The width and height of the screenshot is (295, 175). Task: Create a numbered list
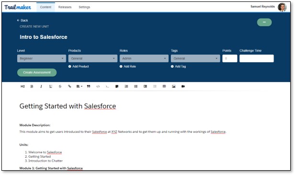click(x=126, y=86)
